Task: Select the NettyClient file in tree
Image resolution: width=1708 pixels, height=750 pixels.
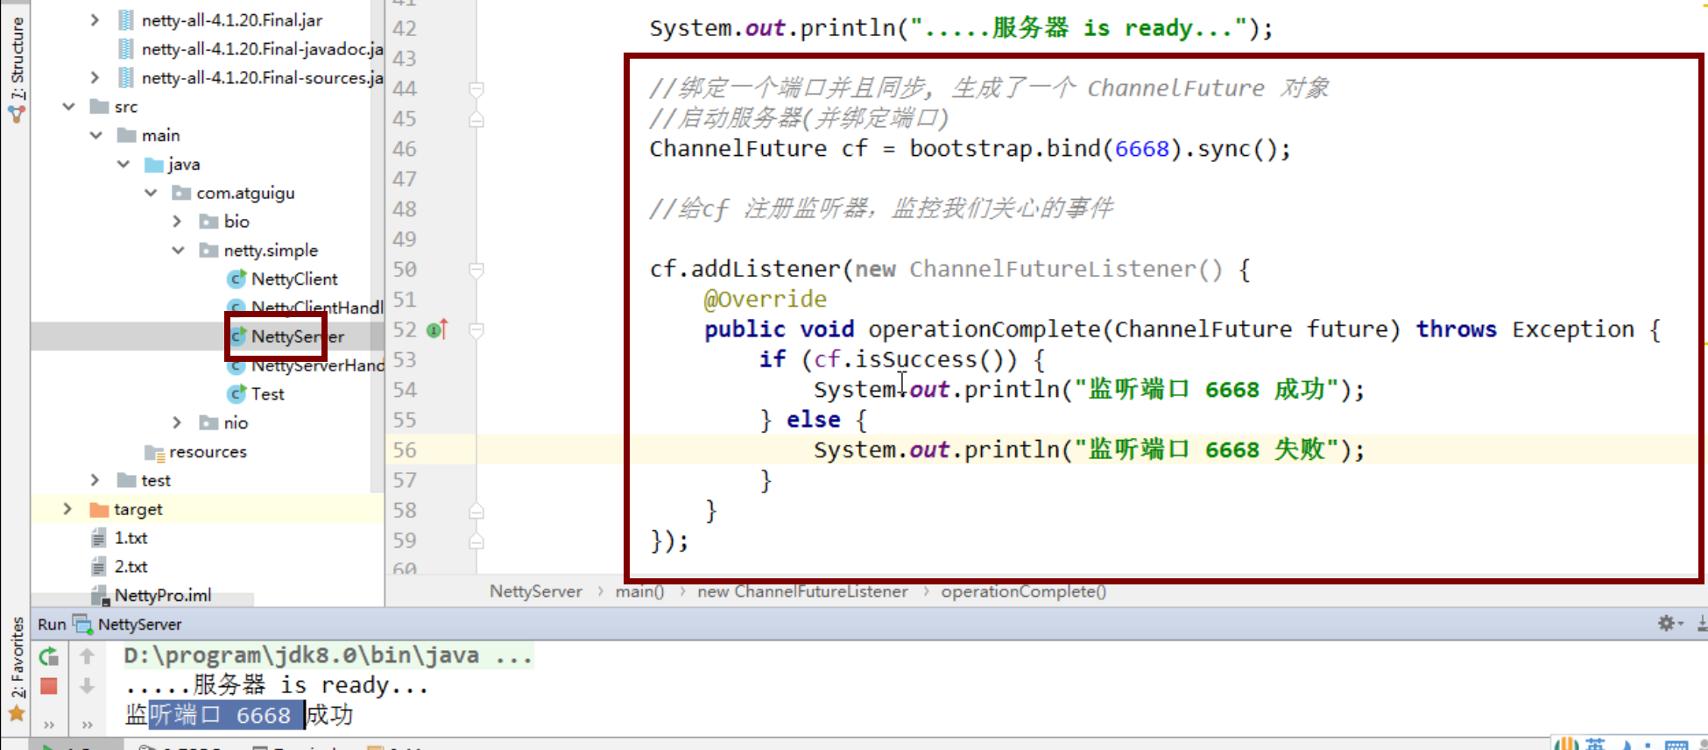Action: pyautogui.click(x=294, y=279)
